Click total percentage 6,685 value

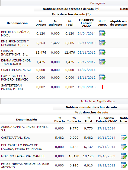(x=70, y=43)
